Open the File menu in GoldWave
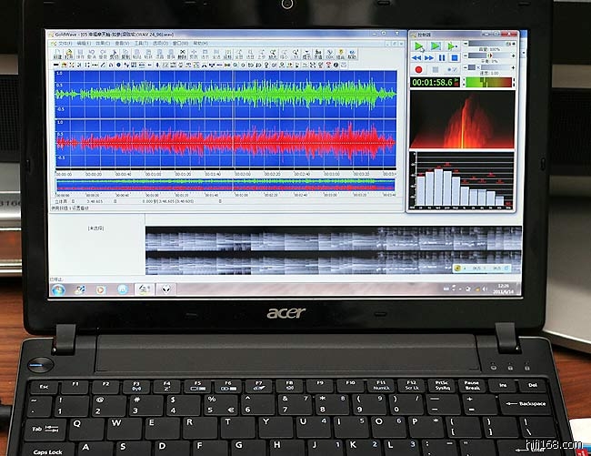 64,42
